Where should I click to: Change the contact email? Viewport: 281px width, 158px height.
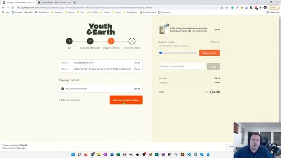coord(137,63)
